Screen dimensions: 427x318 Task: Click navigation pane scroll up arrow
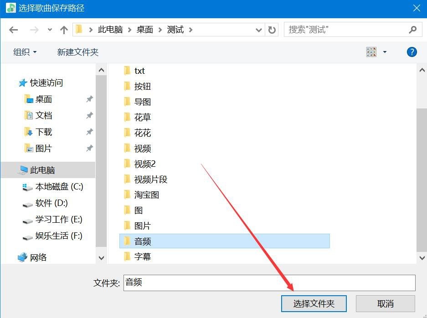click(101, 70)
